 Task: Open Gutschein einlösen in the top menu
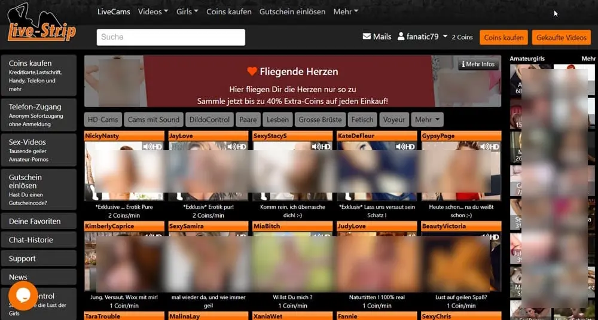coord(292,11)
